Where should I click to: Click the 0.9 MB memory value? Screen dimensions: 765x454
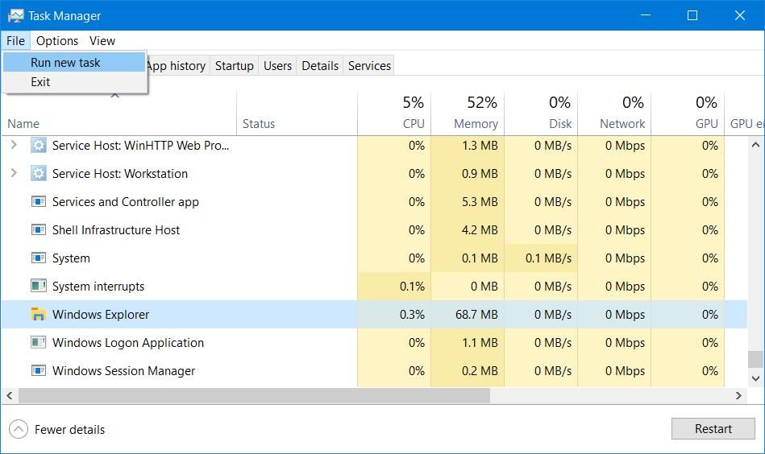point(480,173)
